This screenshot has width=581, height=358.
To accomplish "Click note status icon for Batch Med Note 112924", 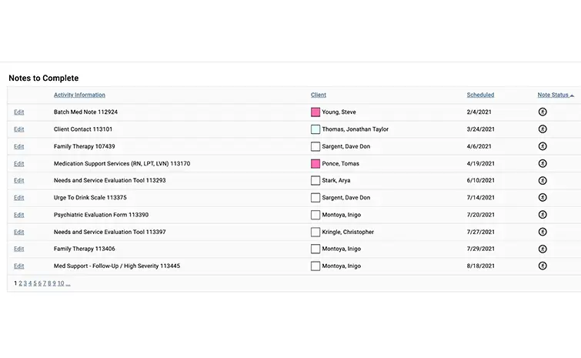I will click(542, 112).
